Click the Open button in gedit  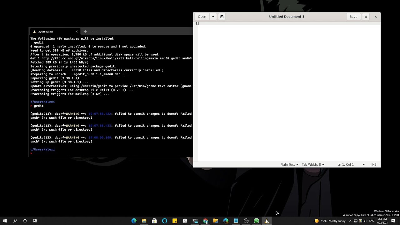pos(202,17)
